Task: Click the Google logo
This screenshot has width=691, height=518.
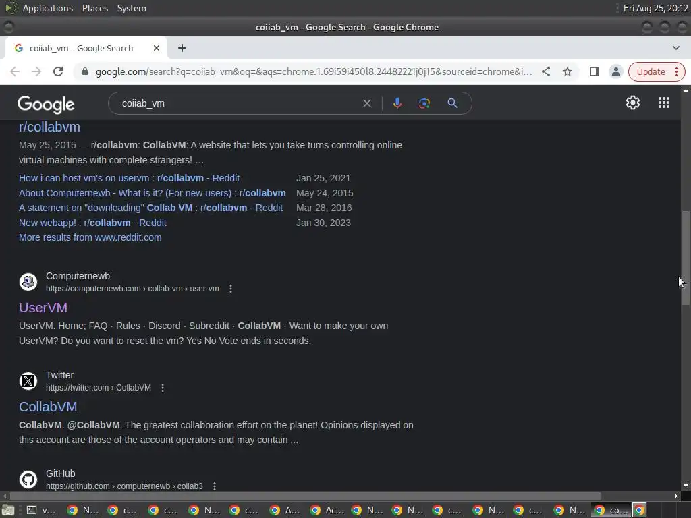Action: pyautogui.click(x=46, y=105)
